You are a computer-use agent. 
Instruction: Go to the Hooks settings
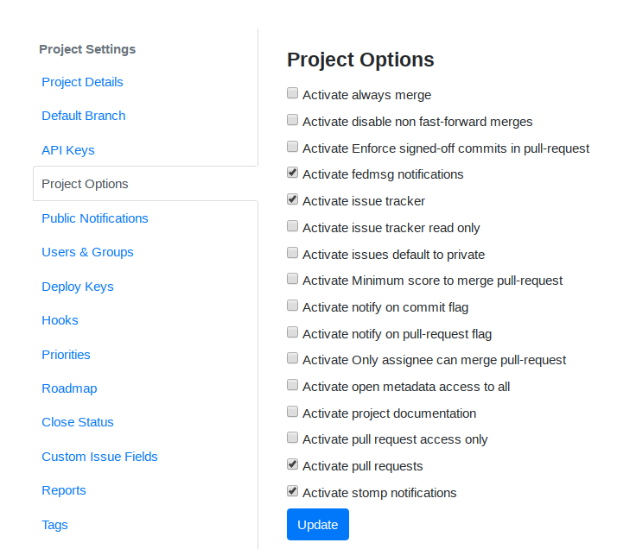point(60,320)
